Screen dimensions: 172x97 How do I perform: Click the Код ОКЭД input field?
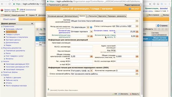127,51
